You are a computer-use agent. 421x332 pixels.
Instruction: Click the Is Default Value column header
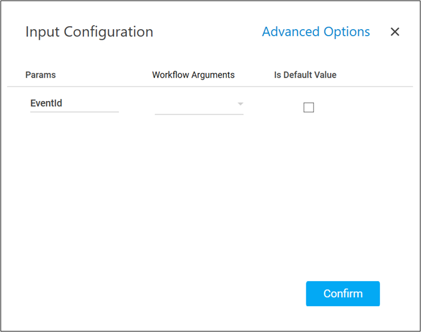[305, 75]
